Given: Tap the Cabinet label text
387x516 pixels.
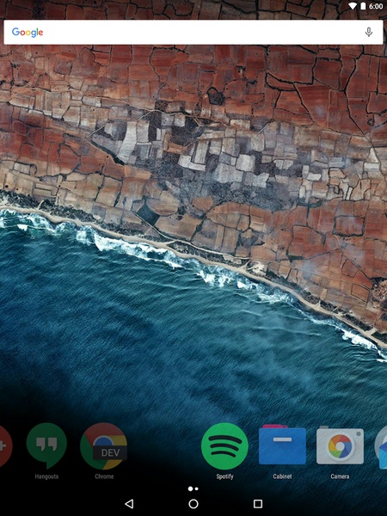Looking at the screenshot, I should click(x=282, y=476).
